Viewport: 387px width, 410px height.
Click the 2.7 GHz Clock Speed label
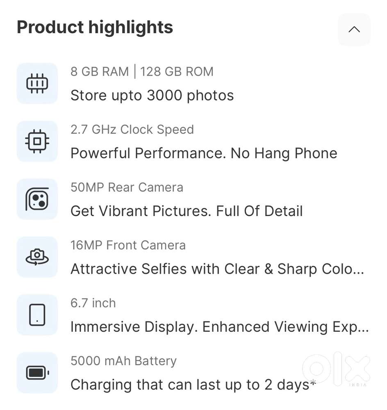132,130
